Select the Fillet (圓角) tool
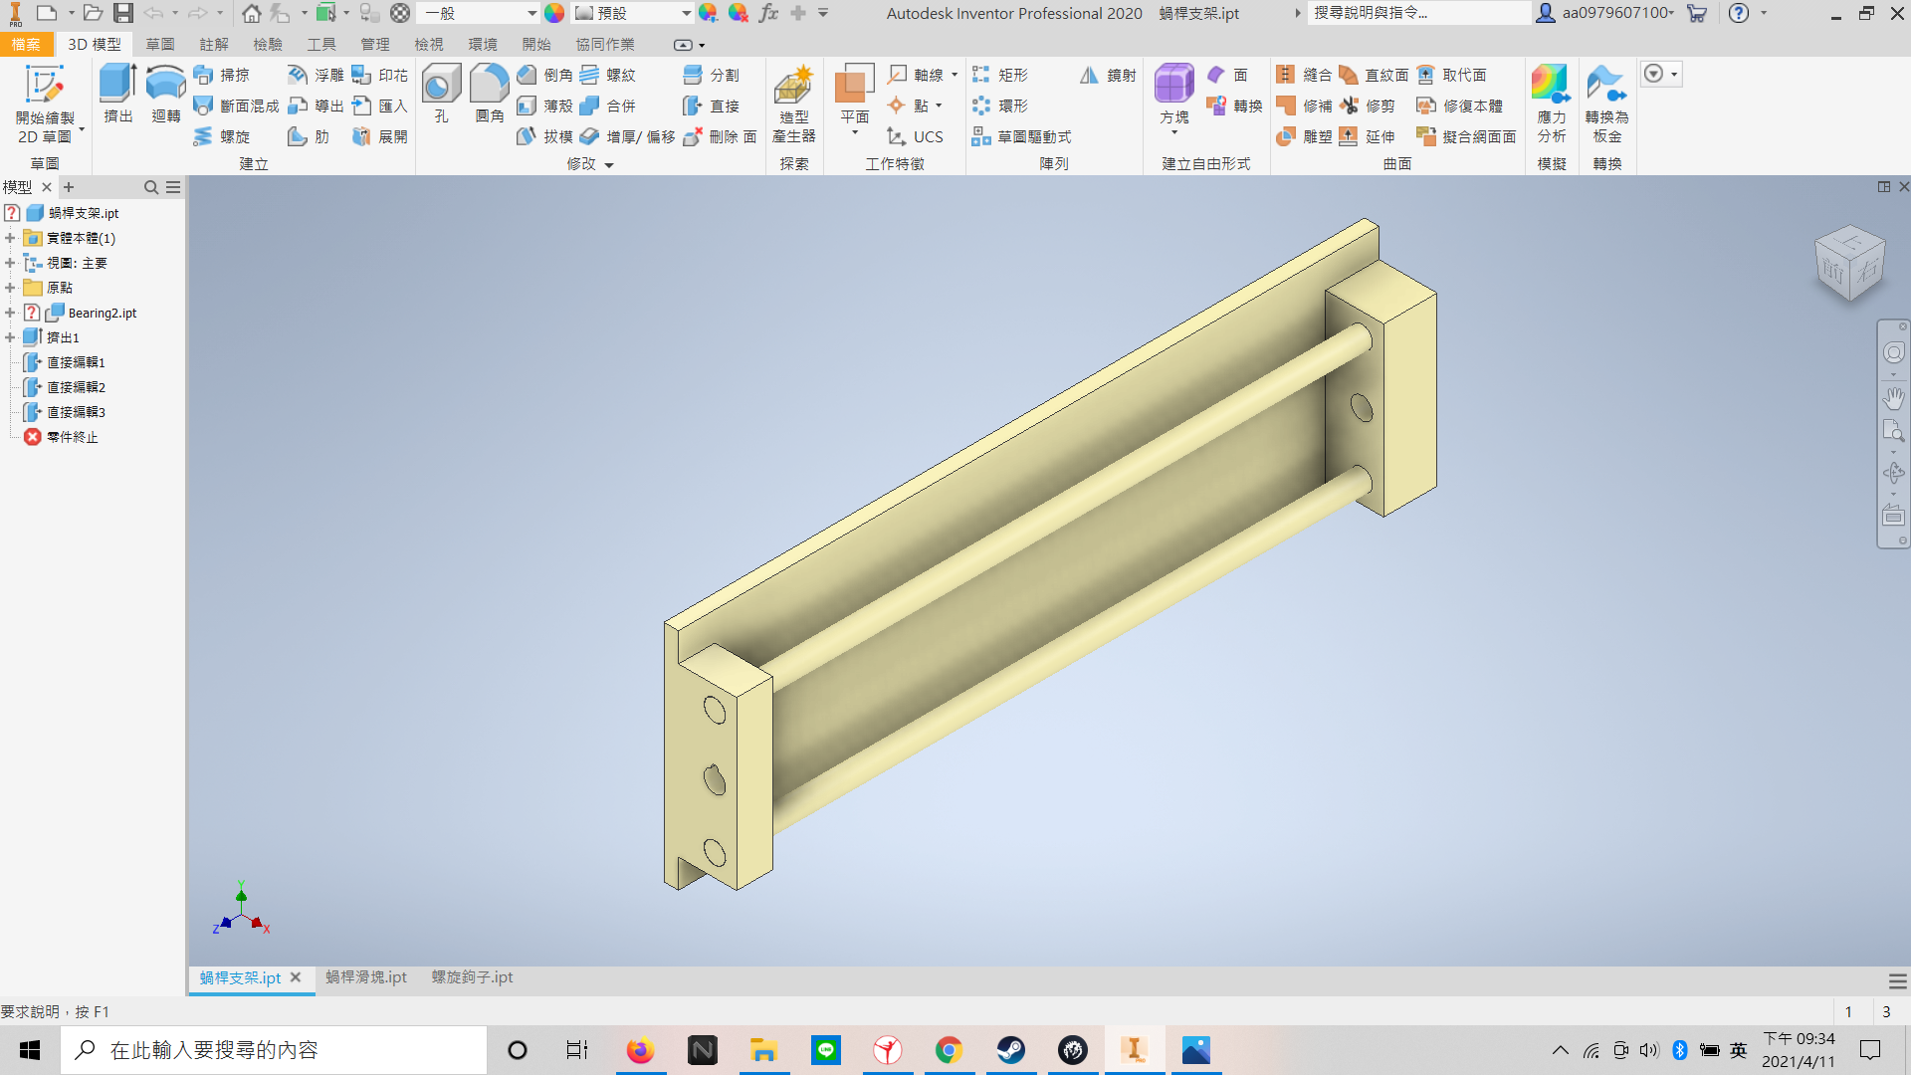 489,94
